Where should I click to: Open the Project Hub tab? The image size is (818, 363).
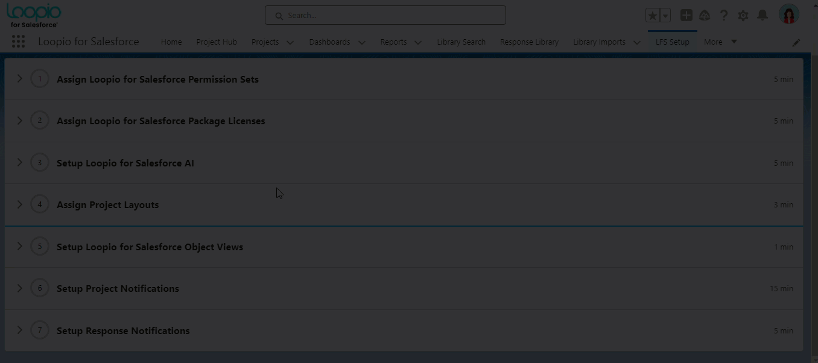point(217,42)
